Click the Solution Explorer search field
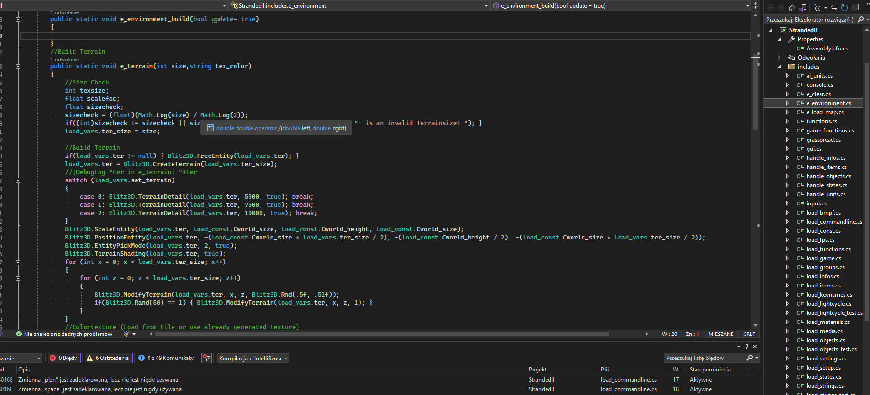870x395 pixels. 810,20
